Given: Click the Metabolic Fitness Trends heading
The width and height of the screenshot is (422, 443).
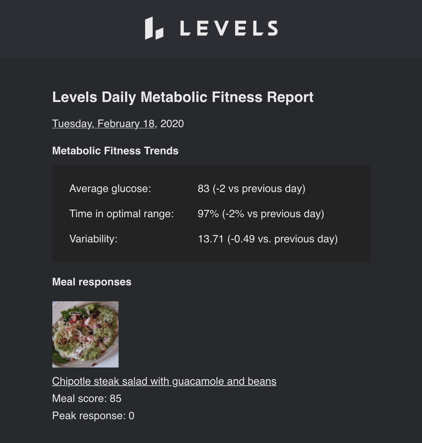Looking at the screenshot, I should (115, 151).
